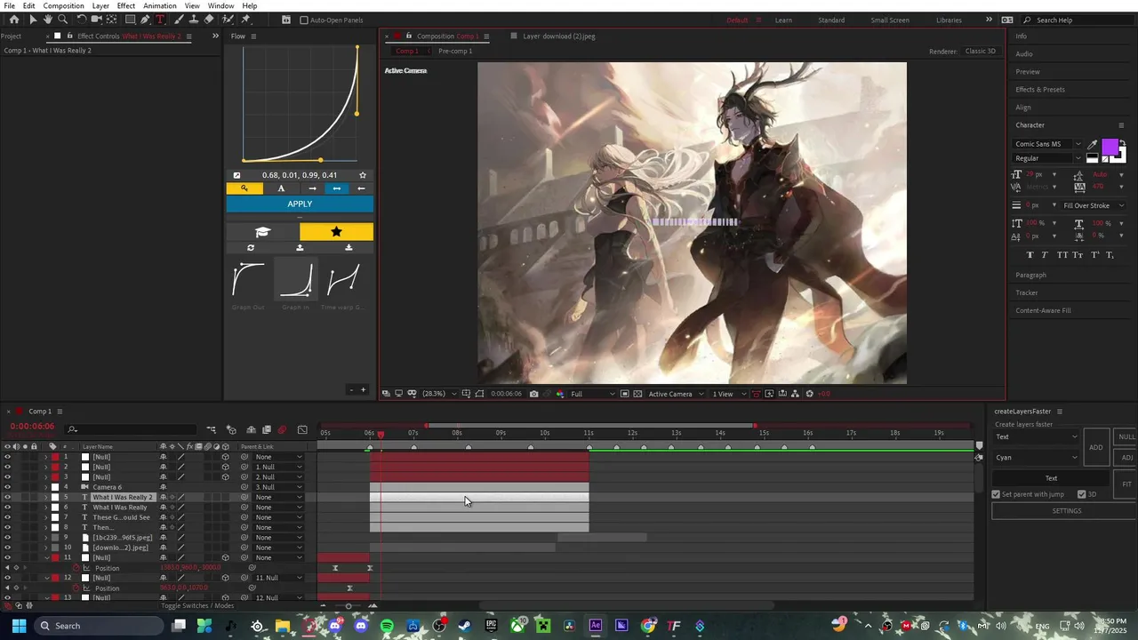Open the Animation menu

pos(160,5)
